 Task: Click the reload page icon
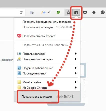pyautogui.click(x=21, y=13)
